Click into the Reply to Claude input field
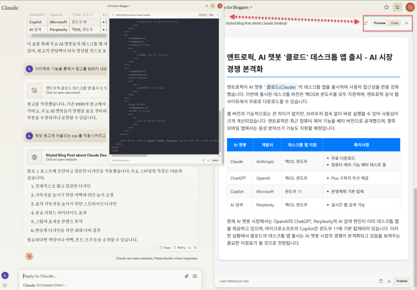This screenshot has width=417, height=290. (x=102, y=276)
